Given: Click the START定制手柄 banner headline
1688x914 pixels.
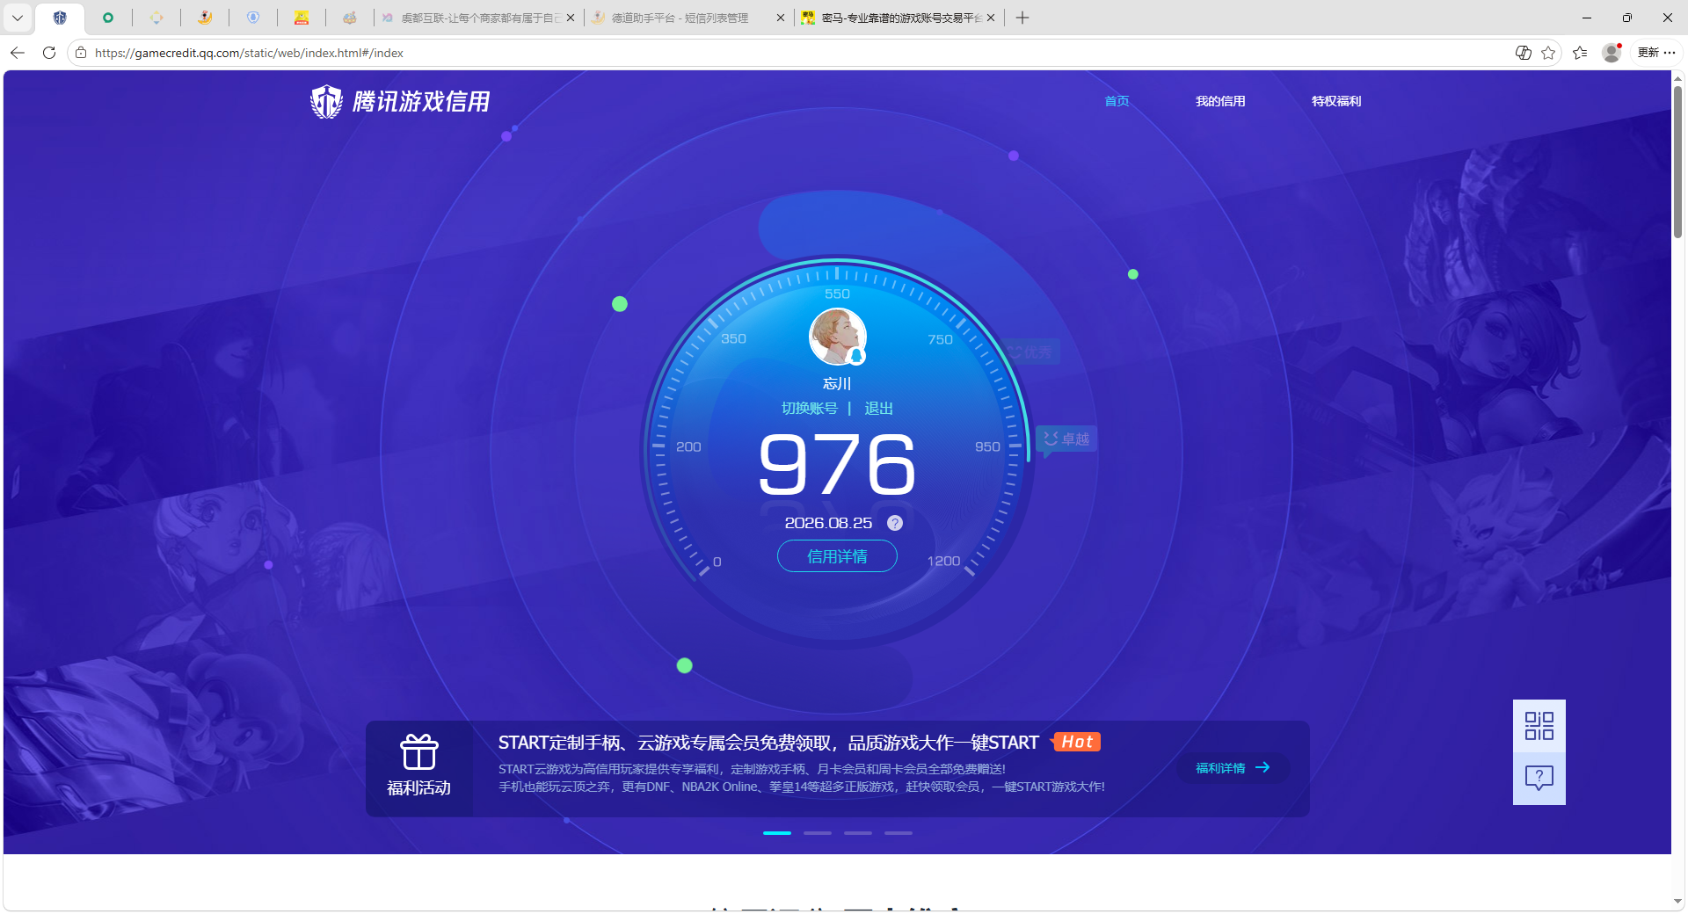Looking at the screenshot, I should [768, 743].
